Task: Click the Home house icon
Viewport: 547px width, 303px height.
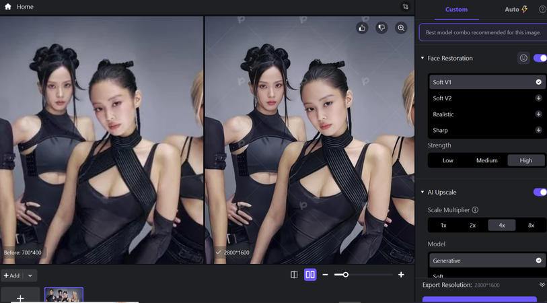Action: 7,7
